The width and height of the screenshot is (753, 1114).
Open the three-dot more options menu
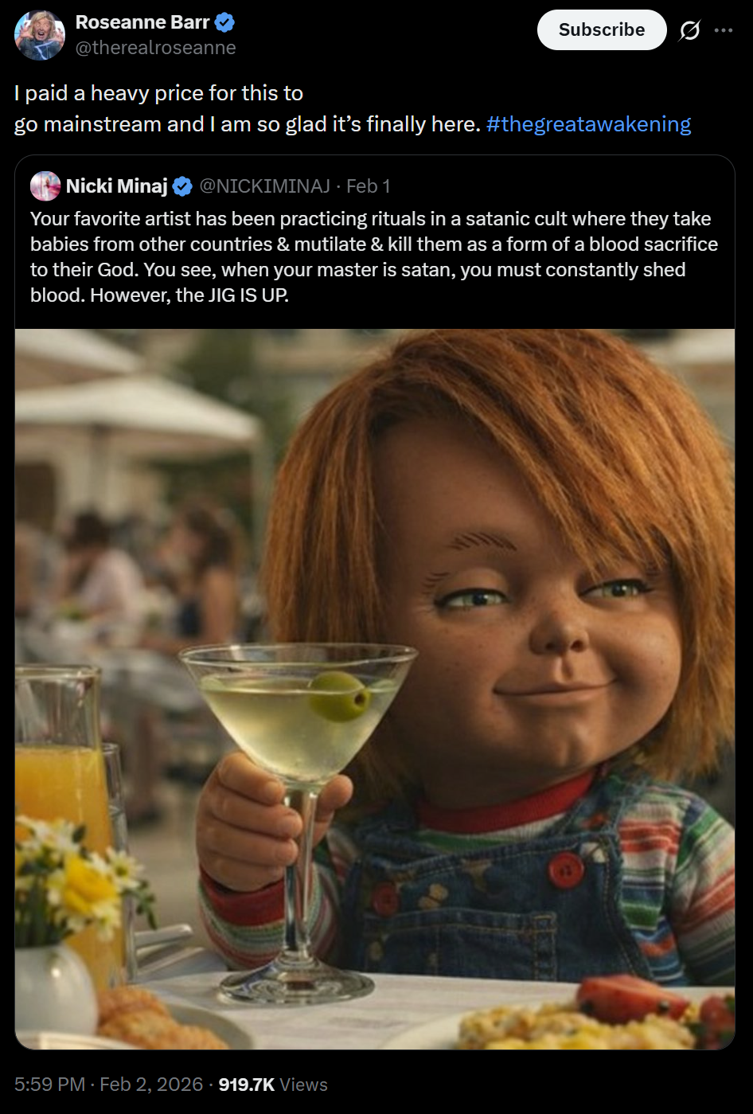point(724,30)
